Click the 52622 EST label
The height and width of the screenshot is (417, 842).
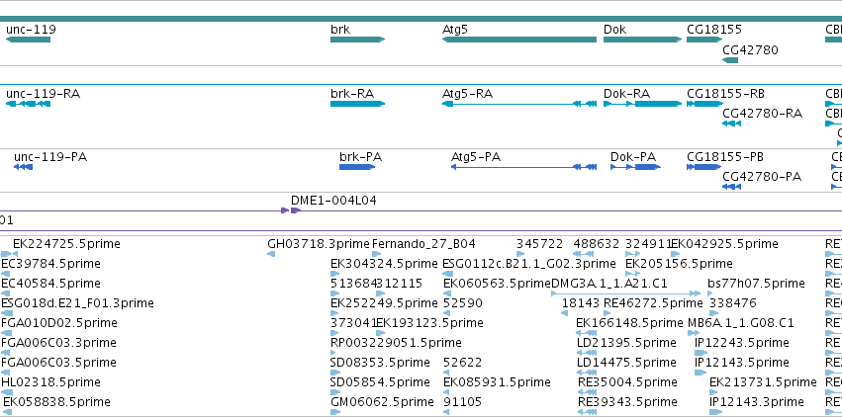point(463,363)
